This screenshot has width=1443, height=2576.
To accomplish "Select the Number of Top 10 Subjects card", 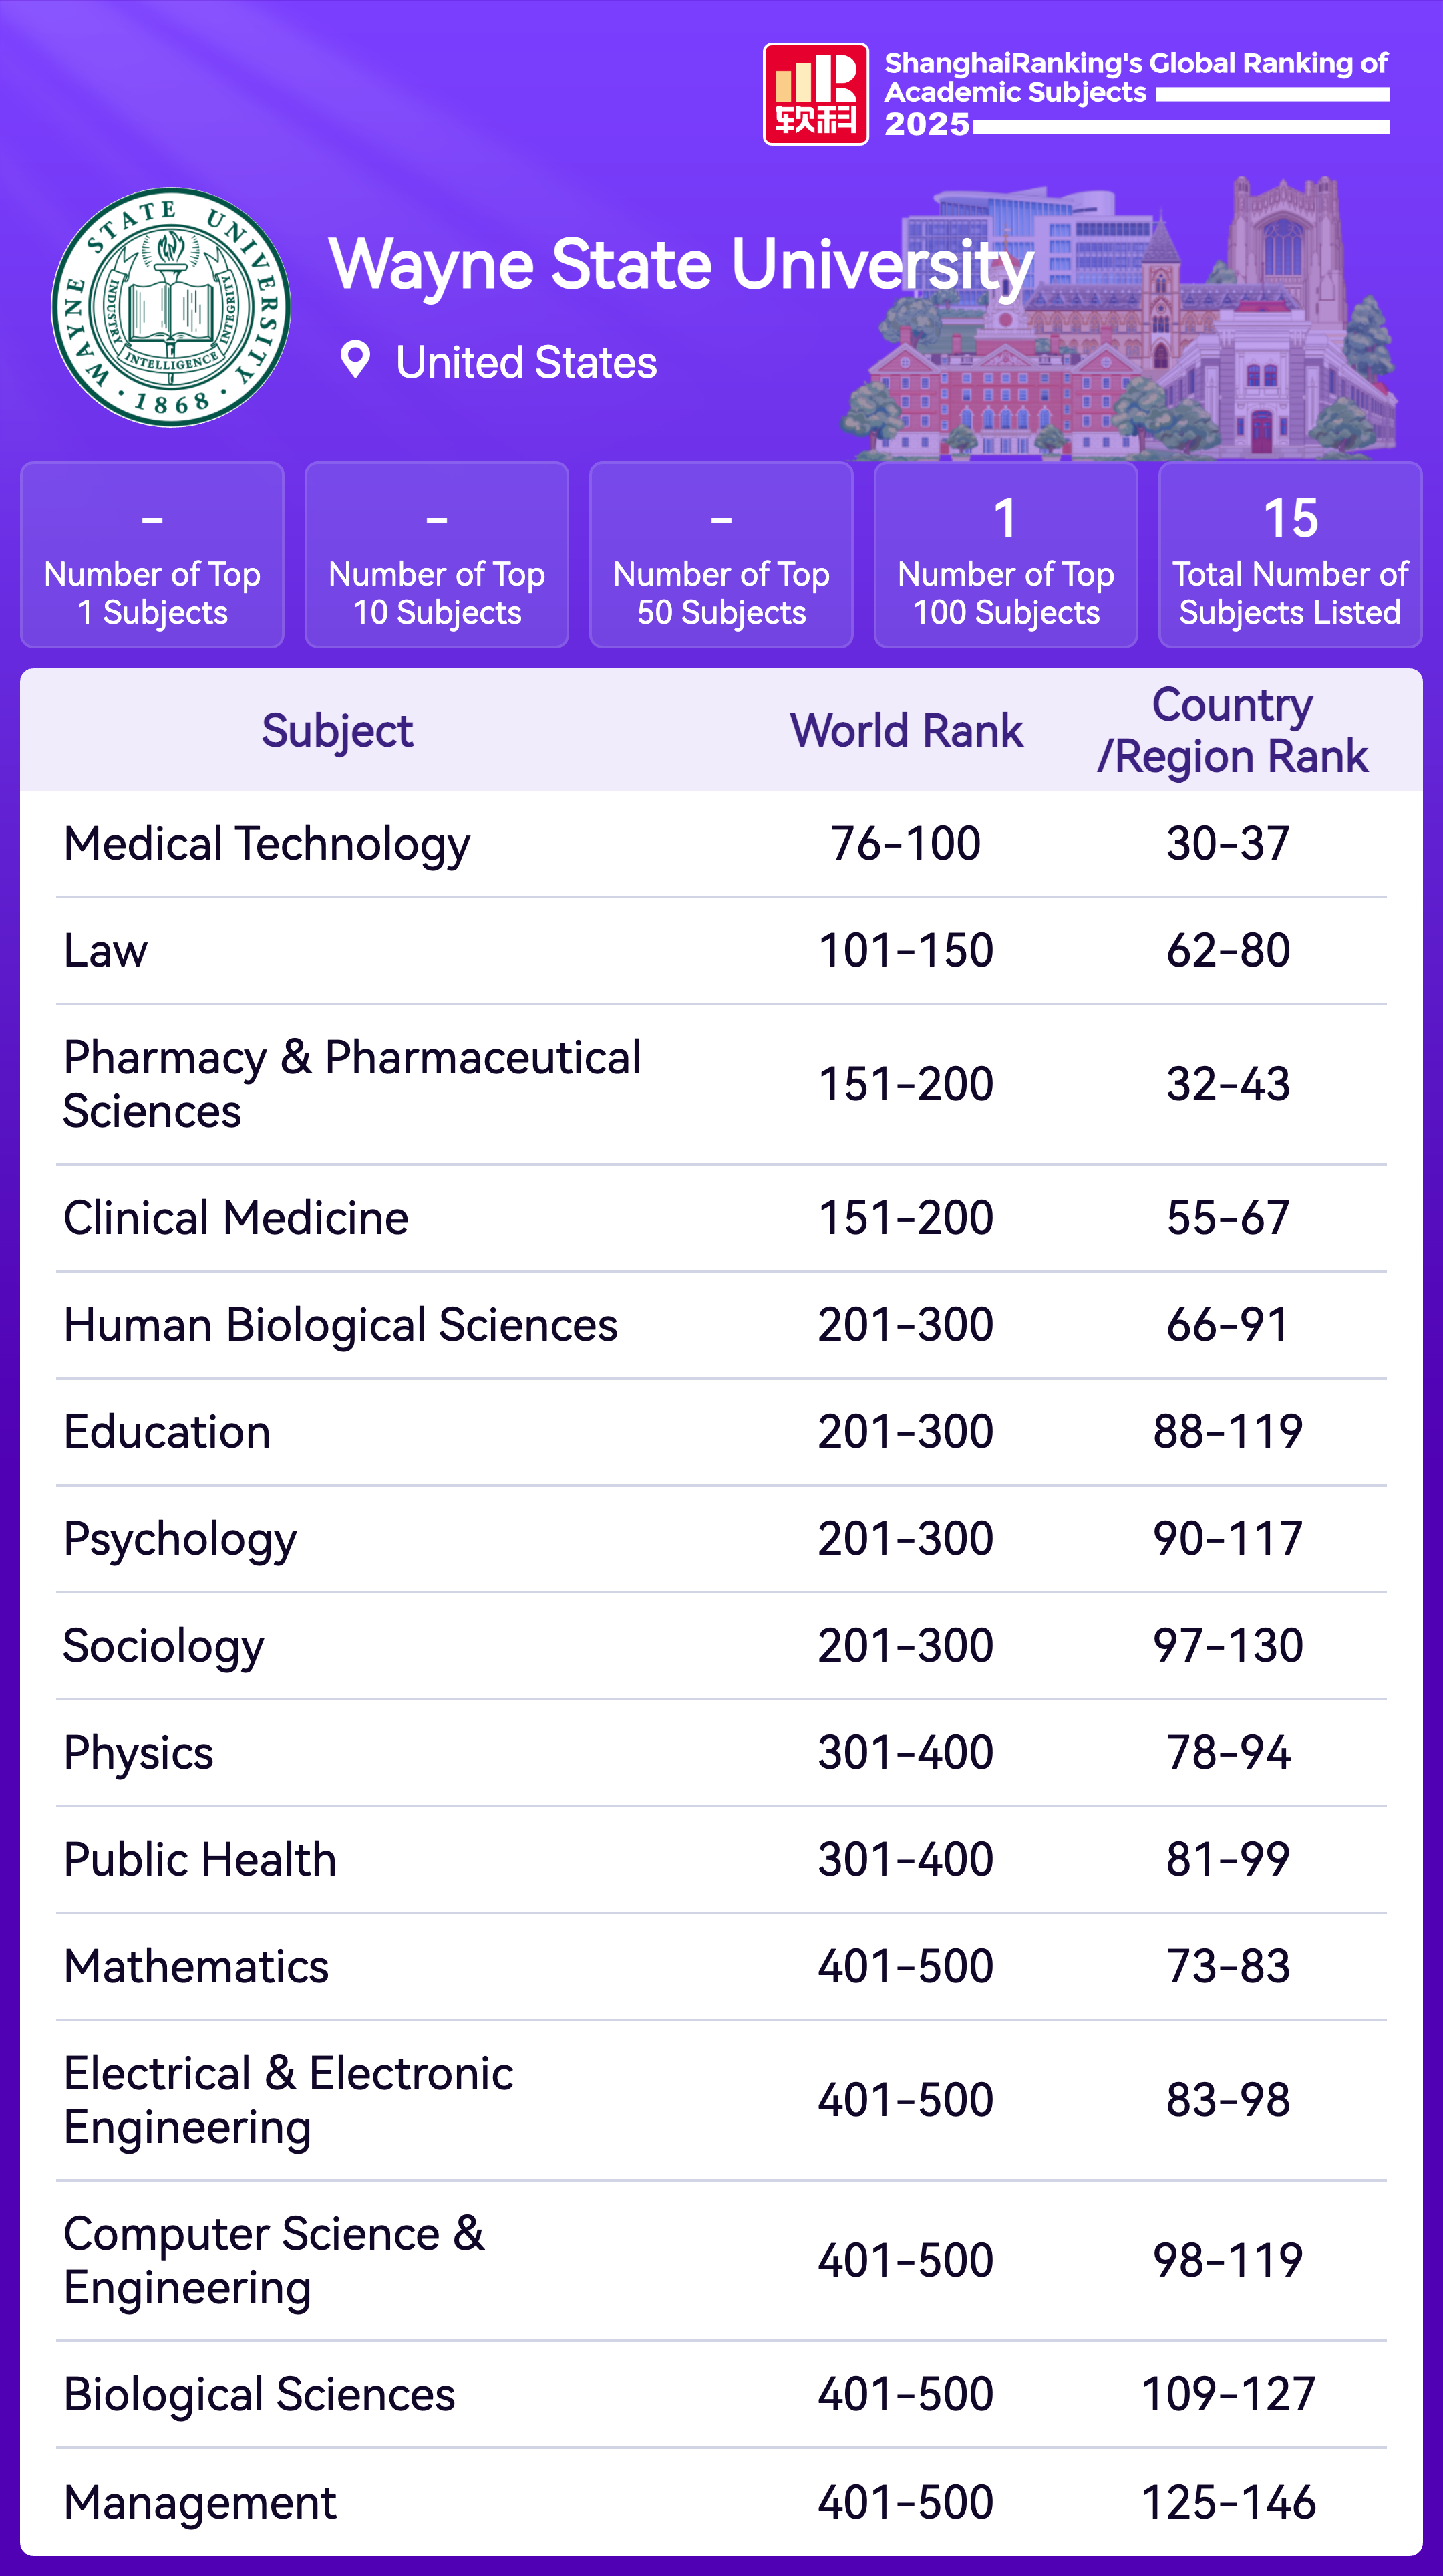I will point(437,555).
